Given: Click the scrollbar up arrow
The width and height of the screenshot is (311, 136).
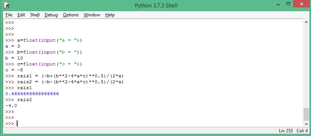Looking at the screenshot, I should tap(306, 22).
